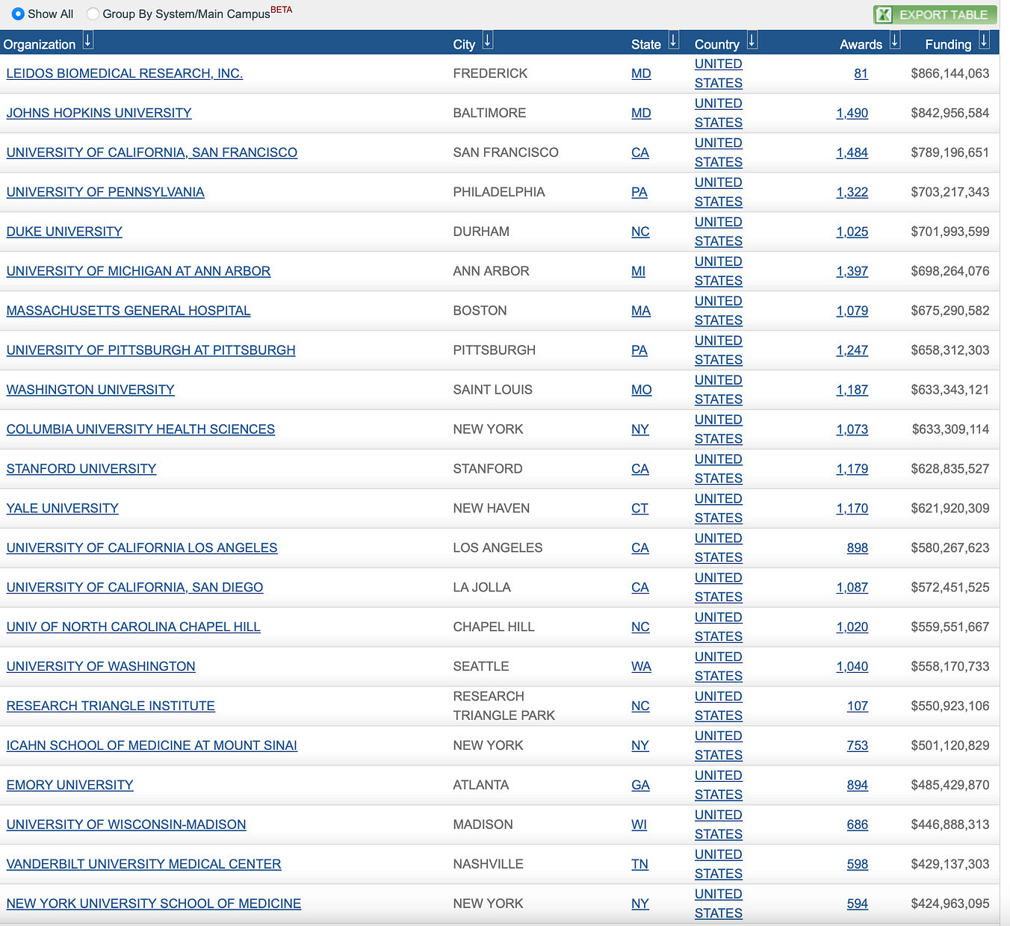Open Johns Hopkins University link
Viewport: 1010px width, 926px height.
coord(99,113)
